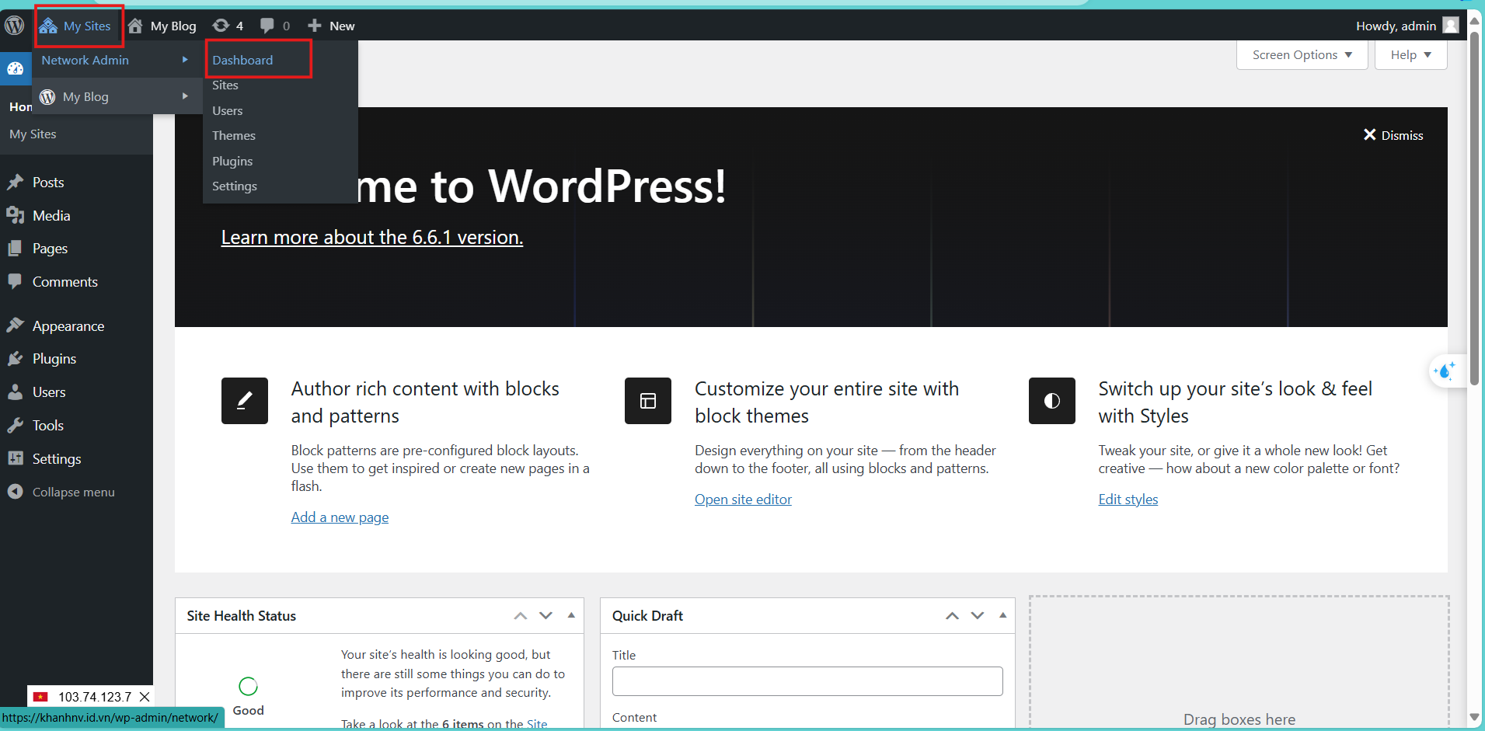The height and width of the screenshot is (731, 1485).
Task: Open the Edit styles link
Action: (x=1128, y=500)
